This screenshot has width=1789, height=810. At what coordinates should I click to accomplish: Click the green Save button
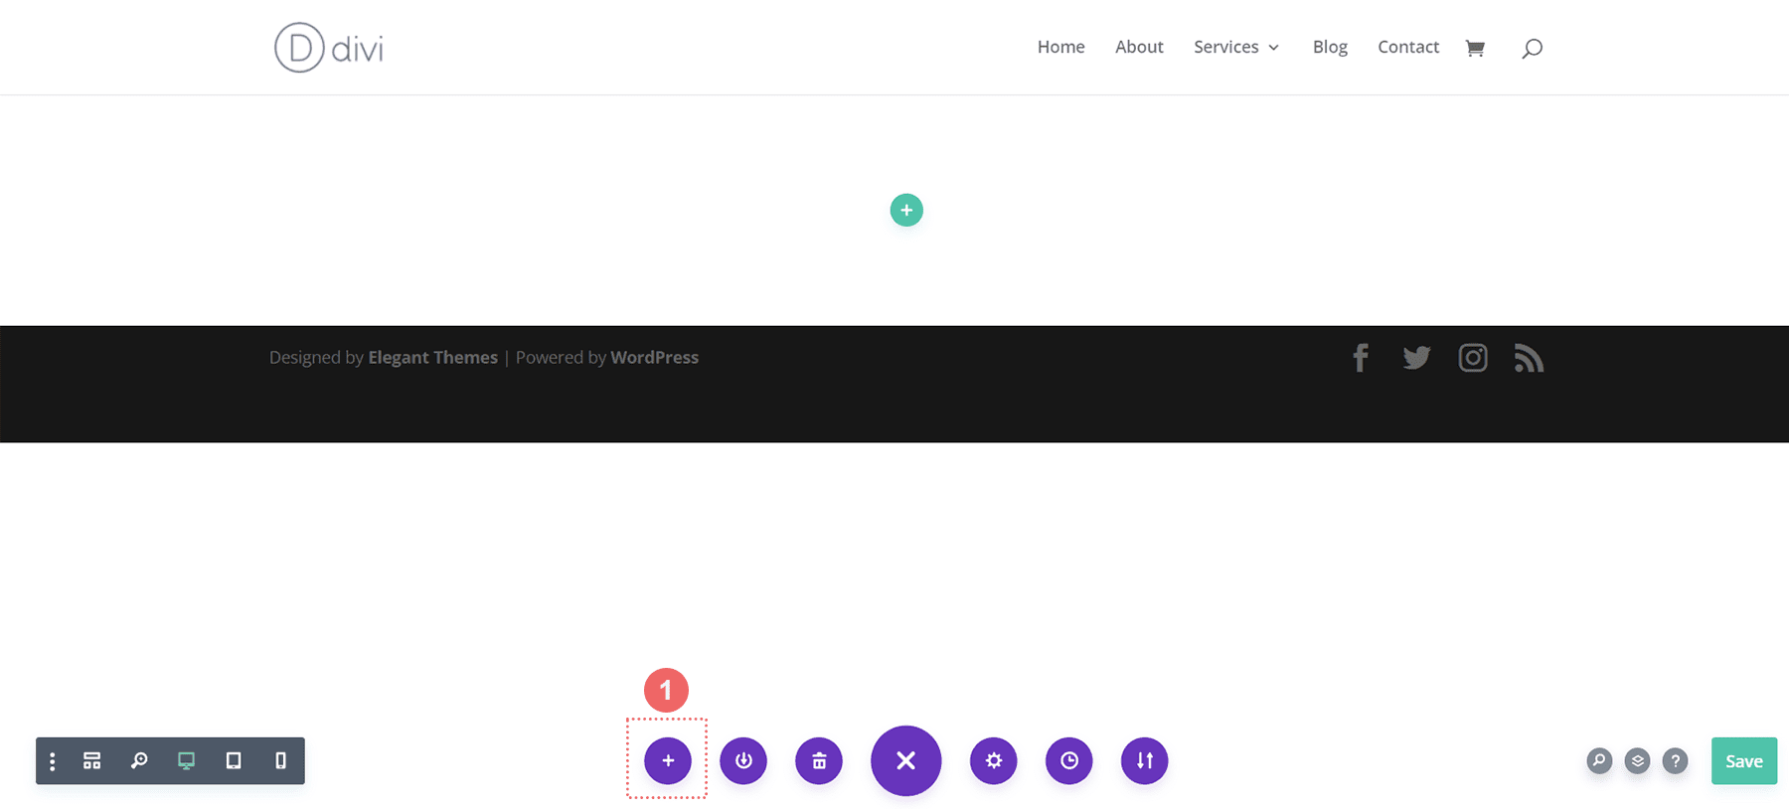click(x=1744, y=761)
